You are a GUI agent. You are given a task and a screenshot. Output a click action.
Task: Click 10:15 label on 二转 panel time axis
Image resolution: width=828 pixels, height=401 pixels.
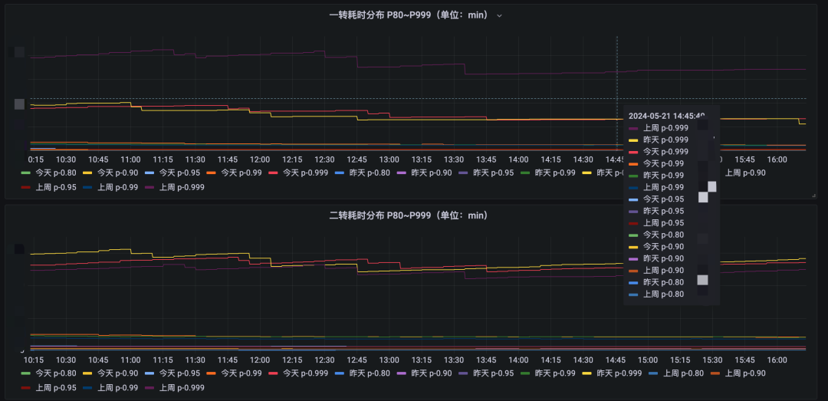[x=33, y=360]
